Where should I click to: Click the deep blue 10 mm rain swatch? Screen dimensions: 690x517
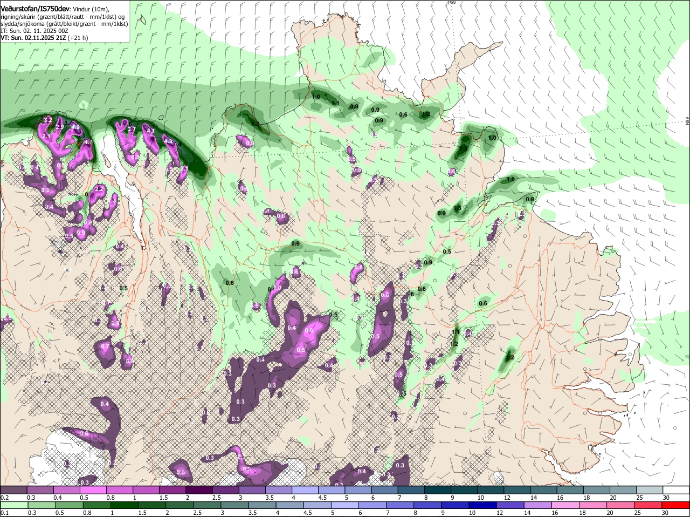coord(483,506)
